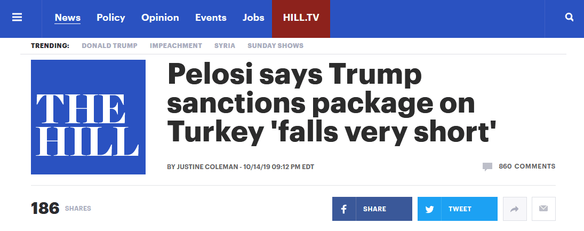Viewport: 584px width, 231px height.
Task: Click the email envelope icon
Action: point(543,209)
